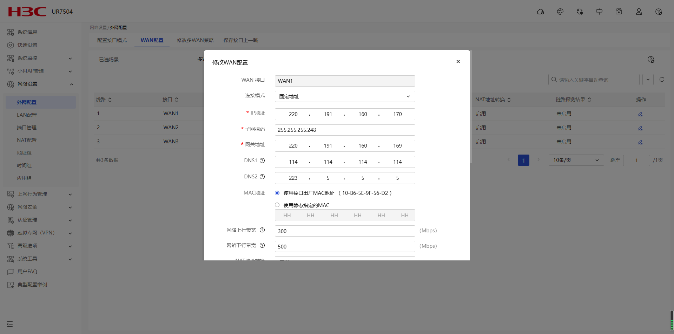Click the help icon beside 已选场景 row
Screen dimensions: 674x334
(x=651, y=60)
